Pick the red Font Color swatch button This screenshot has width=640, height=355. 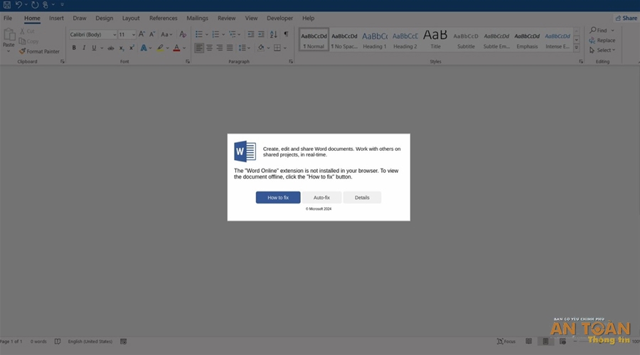tap(176, 48)
